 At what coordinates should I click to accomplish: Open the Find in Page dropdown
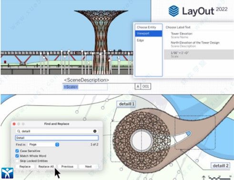click(x=44, y=144)
